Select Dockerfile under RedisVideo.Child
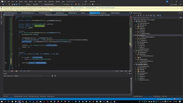This screenshot has width=183, height=103. pyautogui.click(x=142, y=44)
